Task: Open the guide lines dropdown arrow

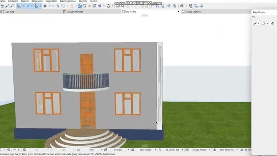Action: (23, 6)
